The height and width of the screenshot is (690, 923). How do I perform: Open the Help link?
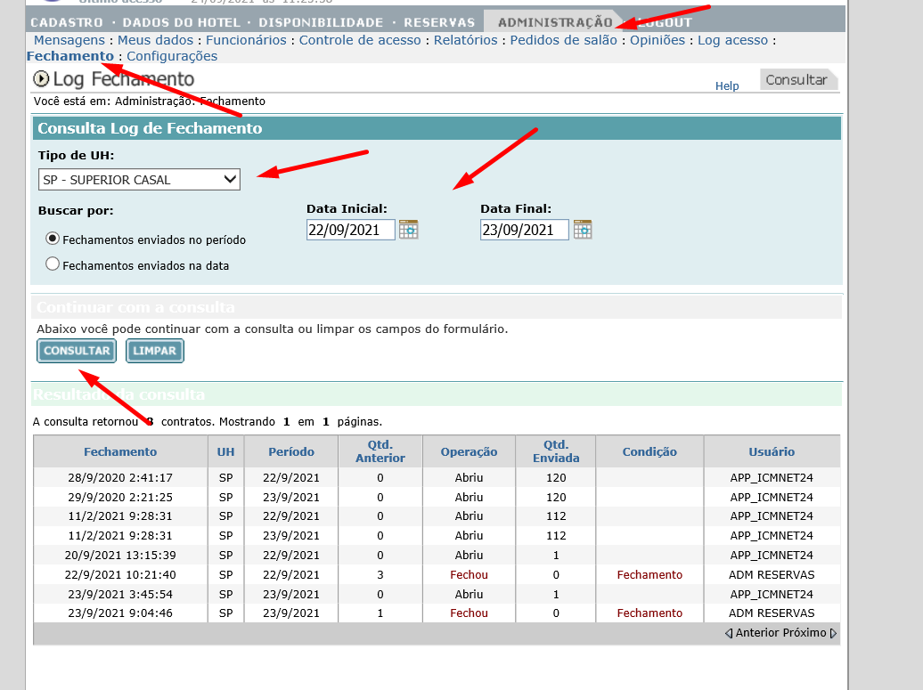[x=727, y=85]
